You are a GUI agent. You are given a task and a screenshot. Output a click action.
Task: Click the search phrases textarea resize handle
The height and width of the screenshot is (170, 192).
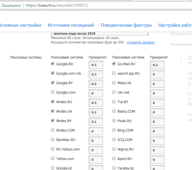[147, 33]
